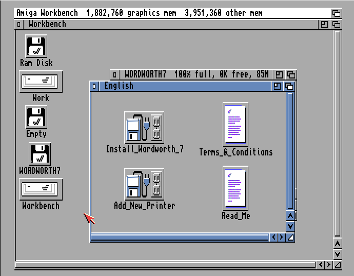
Task: Select the Workbench hard drive icon
Action: (41, 189)
